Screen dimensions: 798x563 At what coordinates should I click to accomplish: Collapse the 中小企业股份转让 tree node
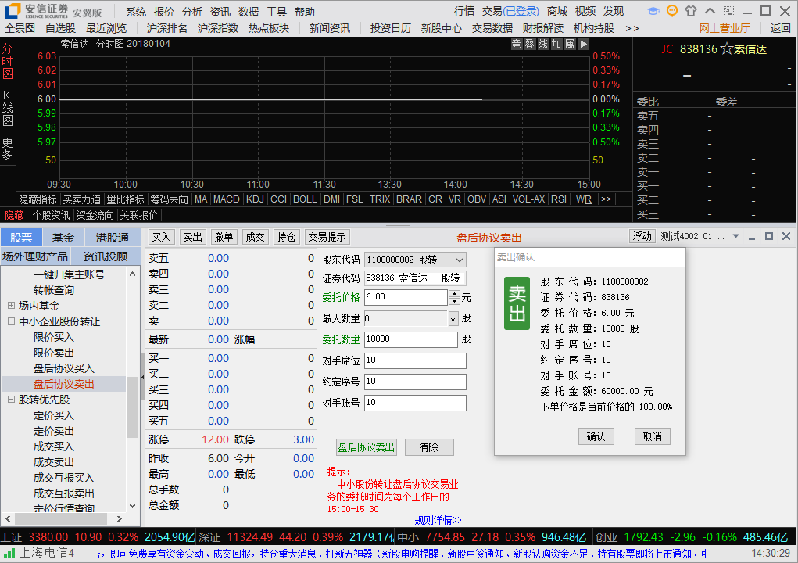11,321
